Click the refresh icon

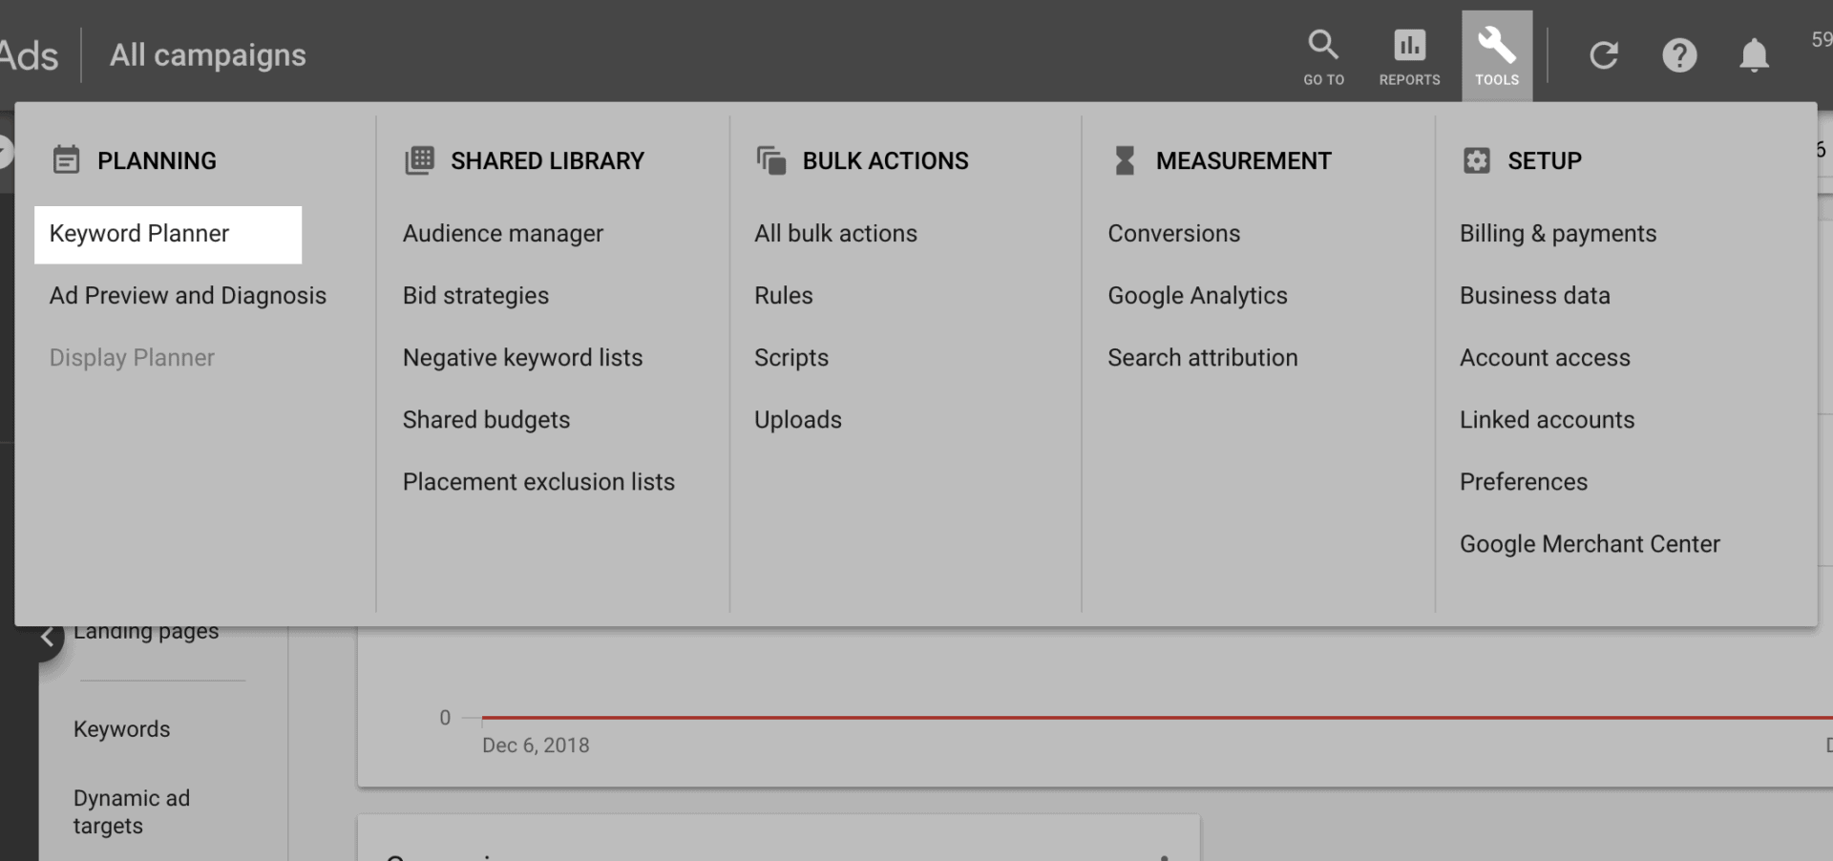tap(1604, 55)
